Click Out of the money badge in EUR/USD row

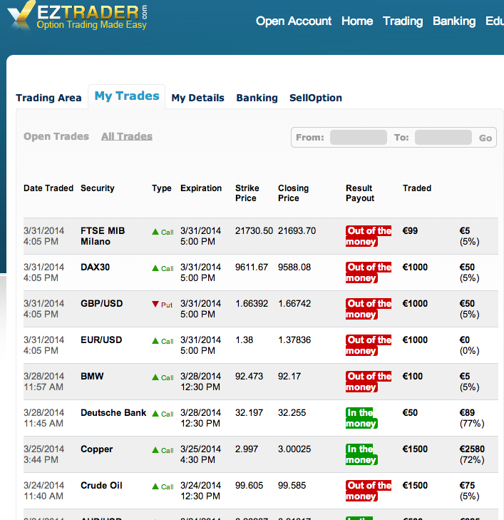point(369,345)
